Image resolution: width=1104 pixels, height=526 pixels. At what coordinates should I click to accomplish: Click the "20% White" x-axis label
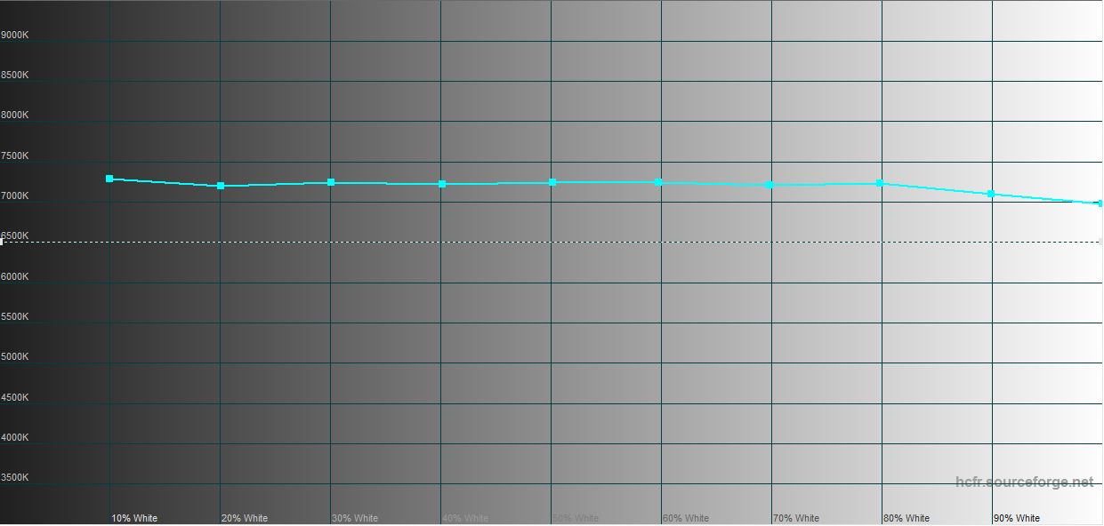[245, 518]
